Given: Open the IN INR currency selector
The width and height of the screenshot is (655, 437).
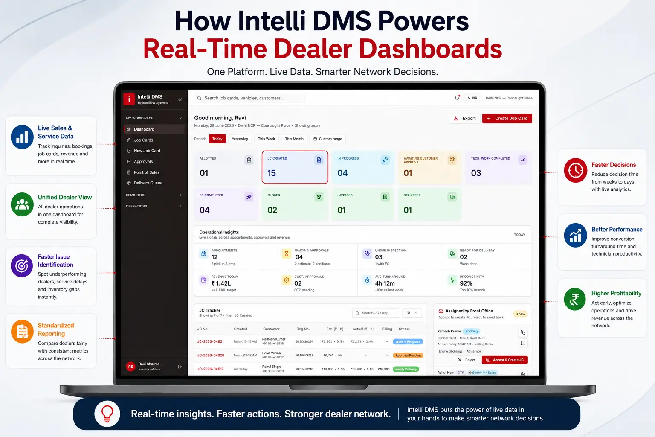Looking at the screenshot, I should click(472, 98).
